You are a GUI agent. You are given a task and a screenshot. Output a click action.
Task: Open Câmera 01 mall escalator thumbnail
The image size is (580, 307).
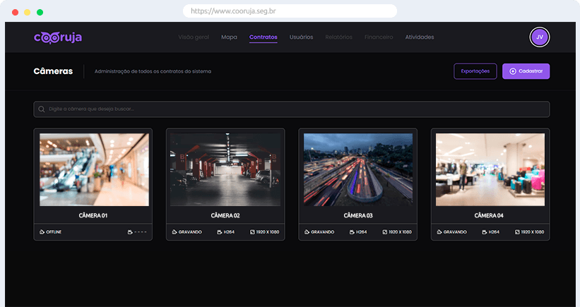click(x=95, y=169)
